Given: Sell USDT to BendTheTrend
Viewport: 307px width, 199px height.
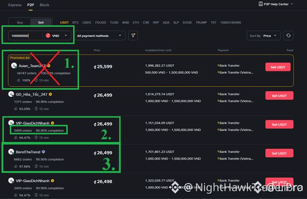Looking at the screenshot, I should pos(279,153).
